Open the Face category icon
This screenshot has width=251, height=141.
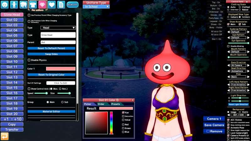[x=5, y=5]
